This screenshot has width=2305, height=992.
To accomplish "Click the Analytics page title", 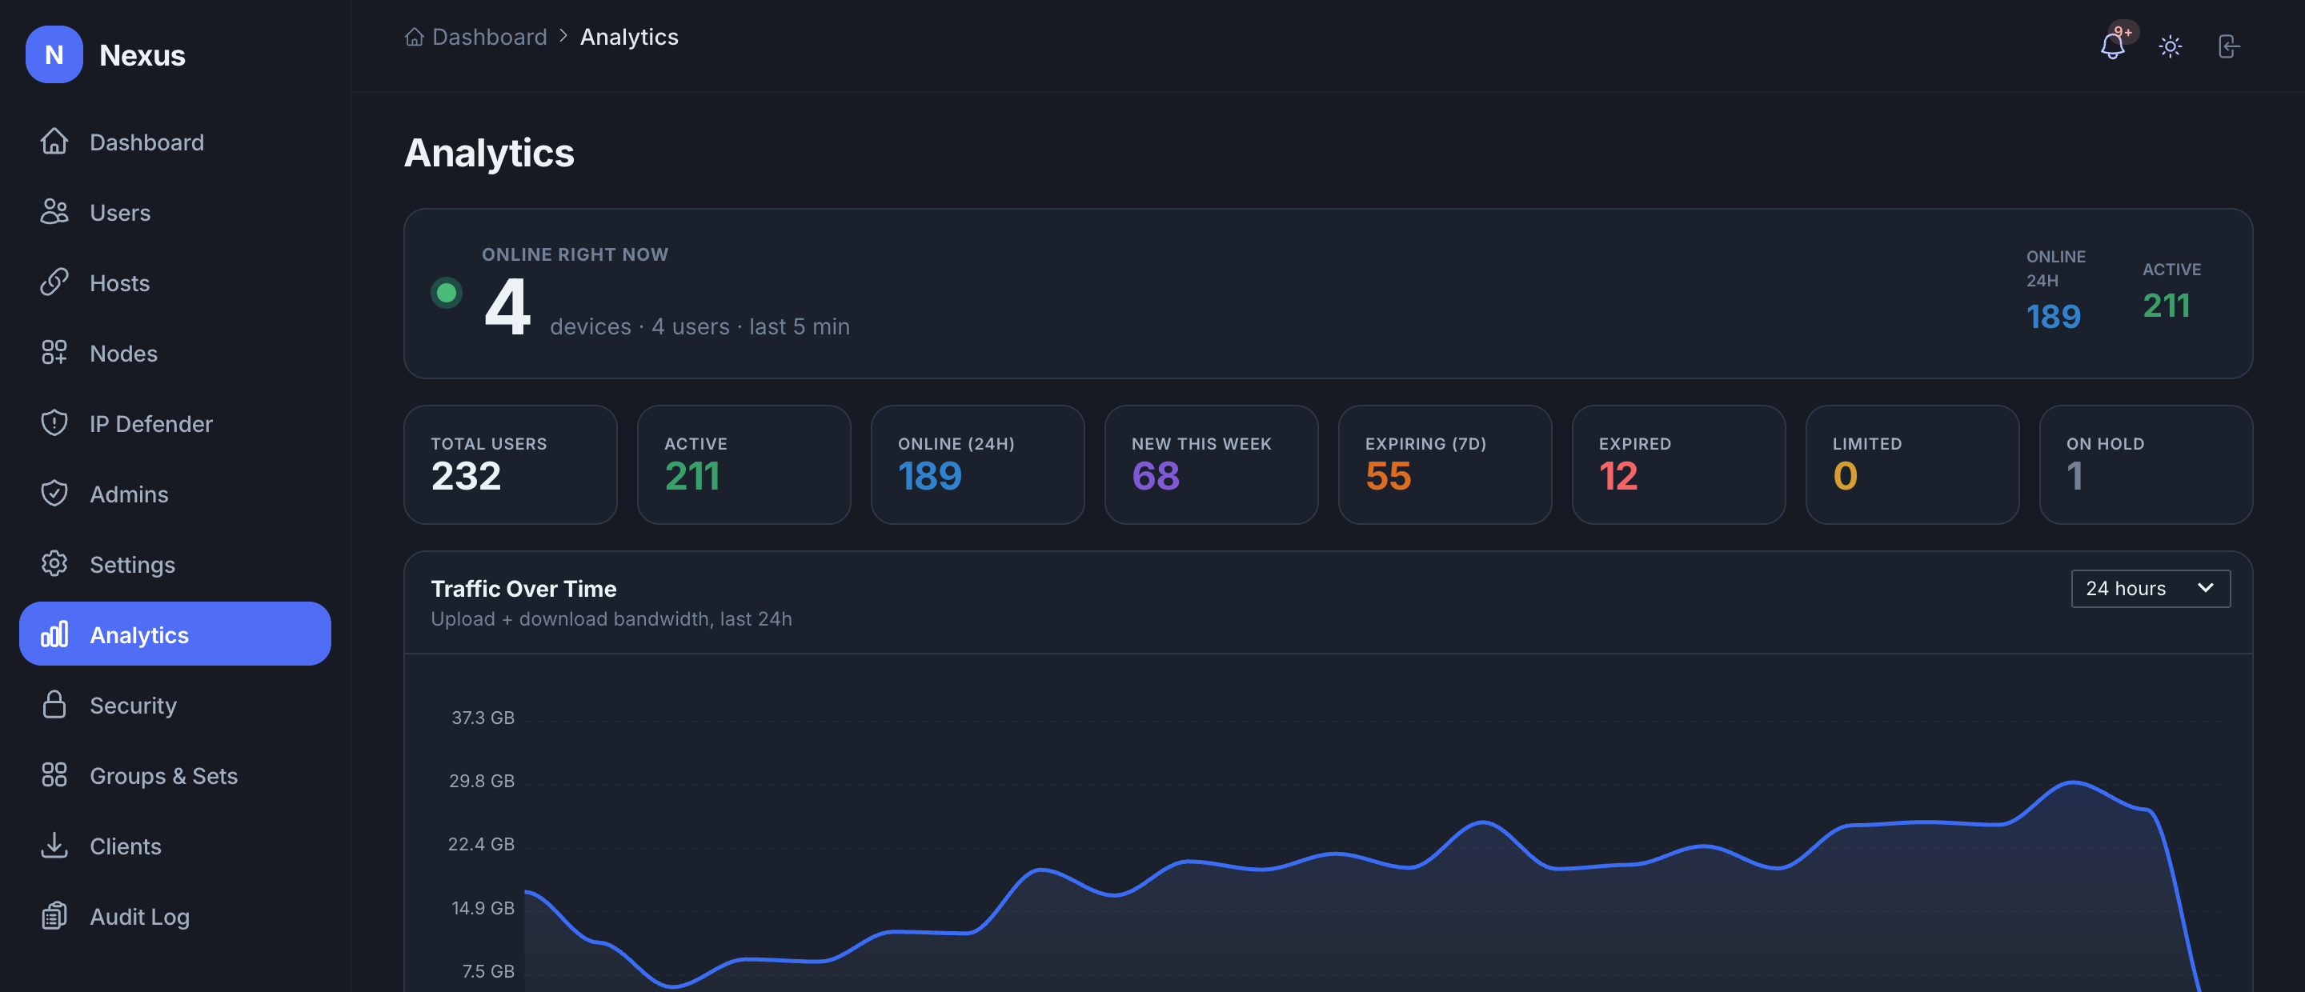I will click(490, 153).
